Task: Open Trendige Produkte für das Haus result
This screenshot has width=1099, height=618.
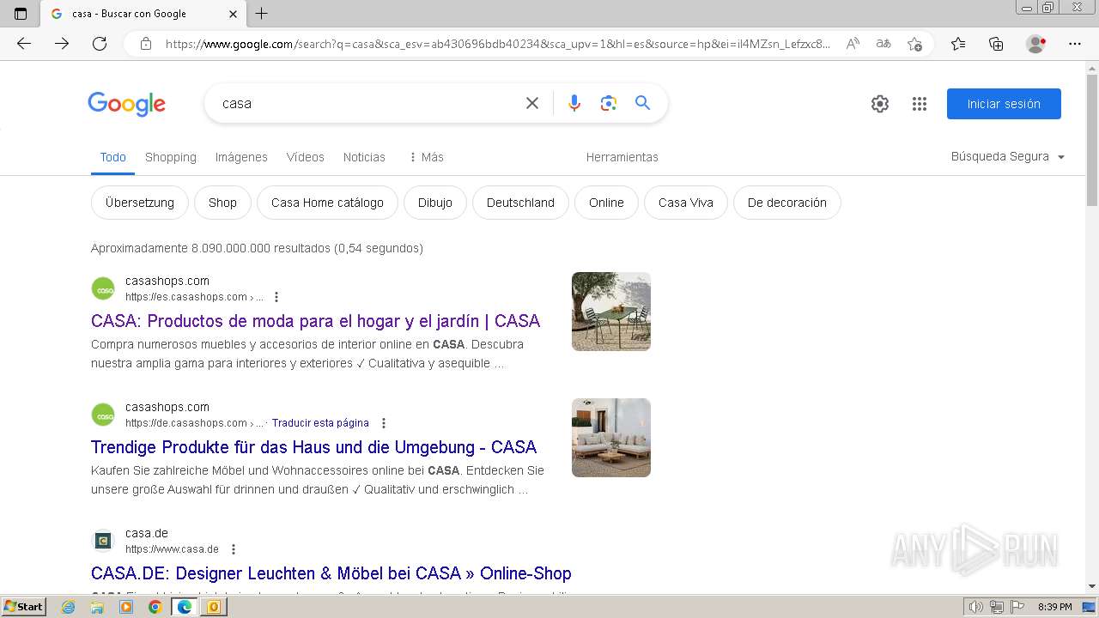Action: click(313, 447)
